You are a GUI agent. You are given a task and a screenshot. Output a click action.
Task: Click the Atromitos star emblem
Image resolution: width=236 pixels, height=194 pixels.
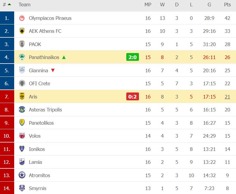click(x=22, y=175)
